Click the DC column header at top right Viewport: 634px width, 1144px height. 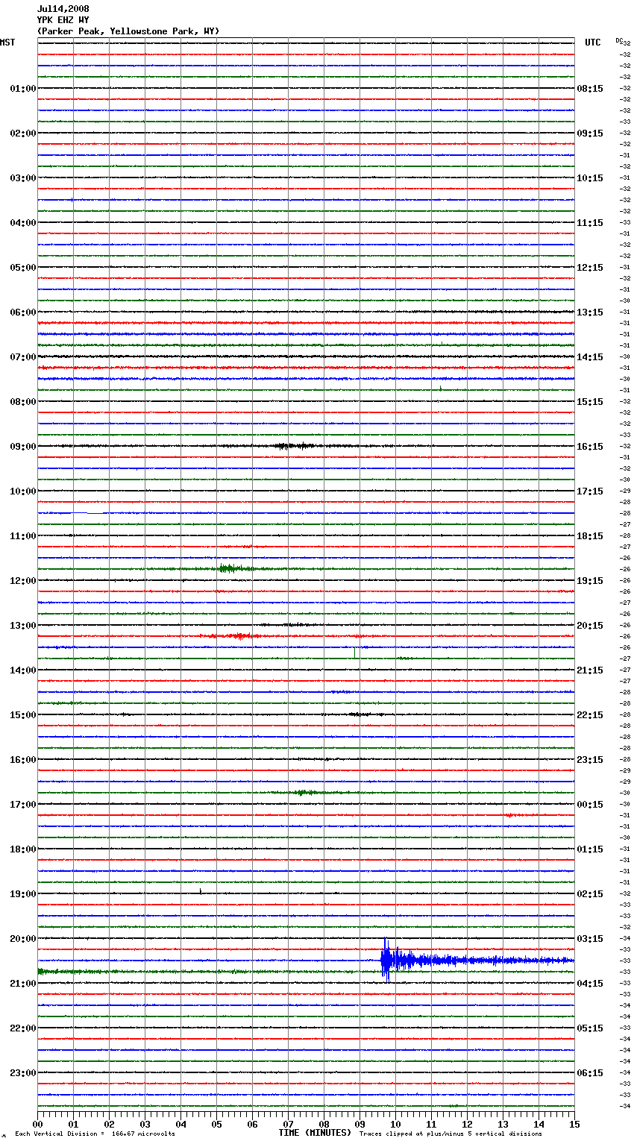pyautogui.click(x=619, y=40)
